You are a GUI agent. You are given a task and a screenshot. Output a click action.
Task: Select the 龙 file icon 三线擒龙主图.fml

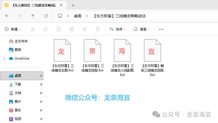(x=62, y=50)
